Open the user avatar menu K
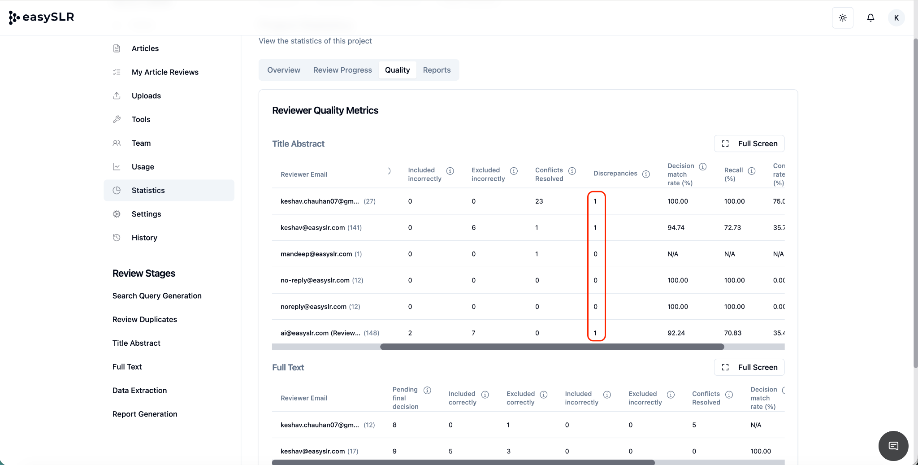 click(896, 18)
